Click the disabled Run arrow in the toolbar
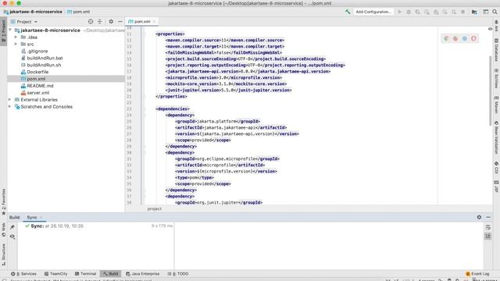Screen dimensions: 500x281 399,12
